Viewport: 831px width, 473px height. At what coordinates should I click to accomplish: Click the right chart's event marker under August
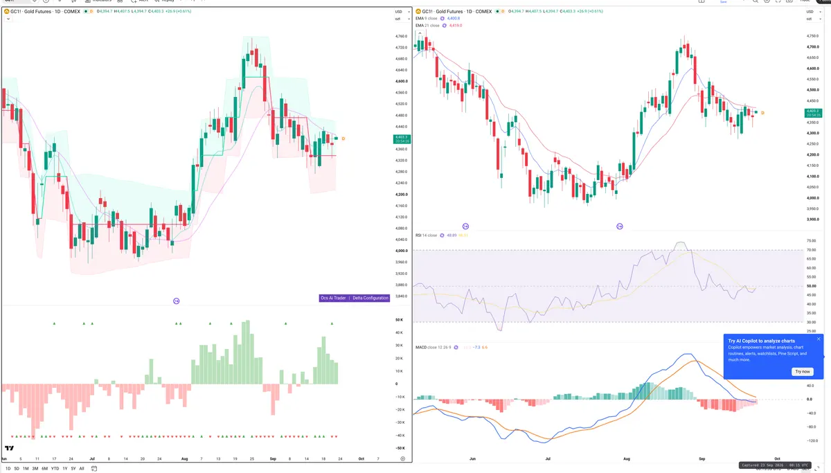[x=619, y=226]
